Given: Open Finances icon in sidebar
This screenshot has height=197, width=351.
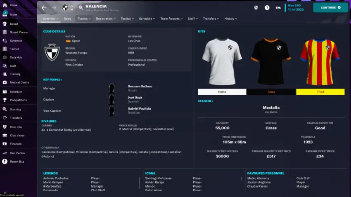Looking at the screenshot, I should [5, 144].
